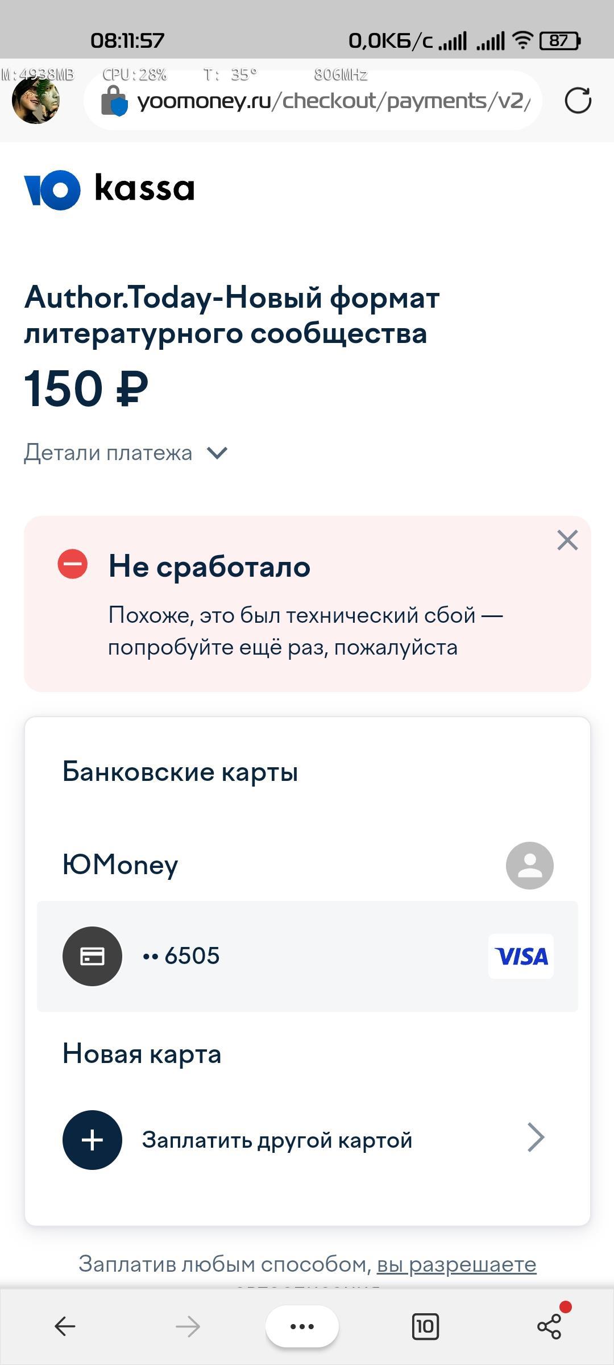Open new card form via right chevron

tap(536, 1137)
